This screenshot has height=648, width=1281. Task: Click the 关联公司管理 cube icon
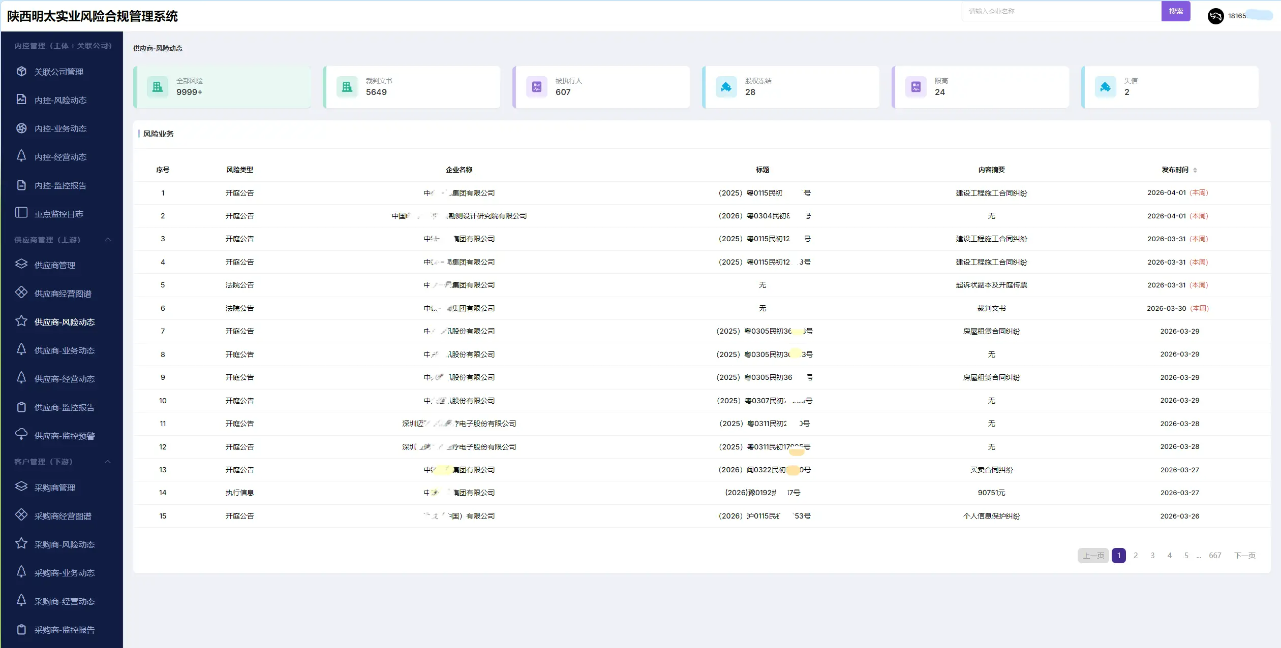click(21, 72)
